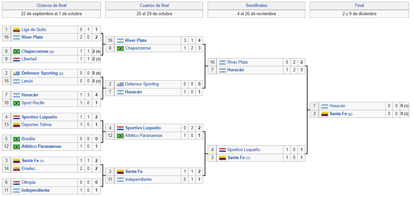Click the Ecuador flag beside Liga de Quito
Viewport: 413px width, 197px height.
point(16,30)
